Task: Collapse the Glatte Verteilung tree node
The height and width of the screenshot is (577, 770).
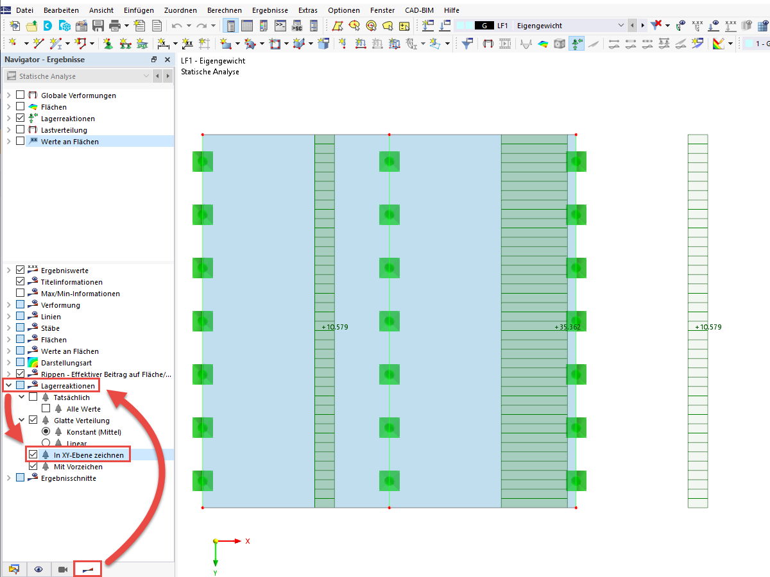Action: coord(21,420)
